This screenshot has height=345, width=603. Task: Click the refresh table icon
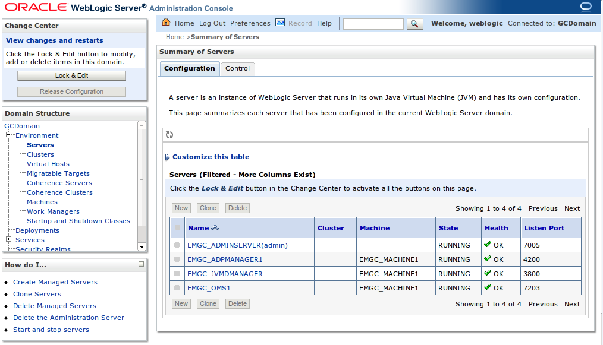click(169, 135)
